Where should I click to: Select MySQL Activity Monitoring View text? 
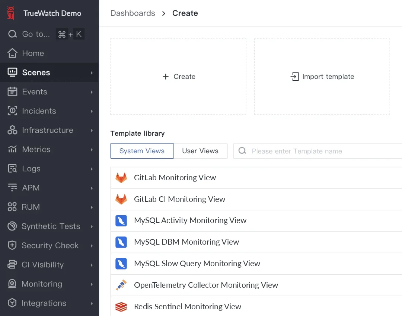tap(190, 220)
